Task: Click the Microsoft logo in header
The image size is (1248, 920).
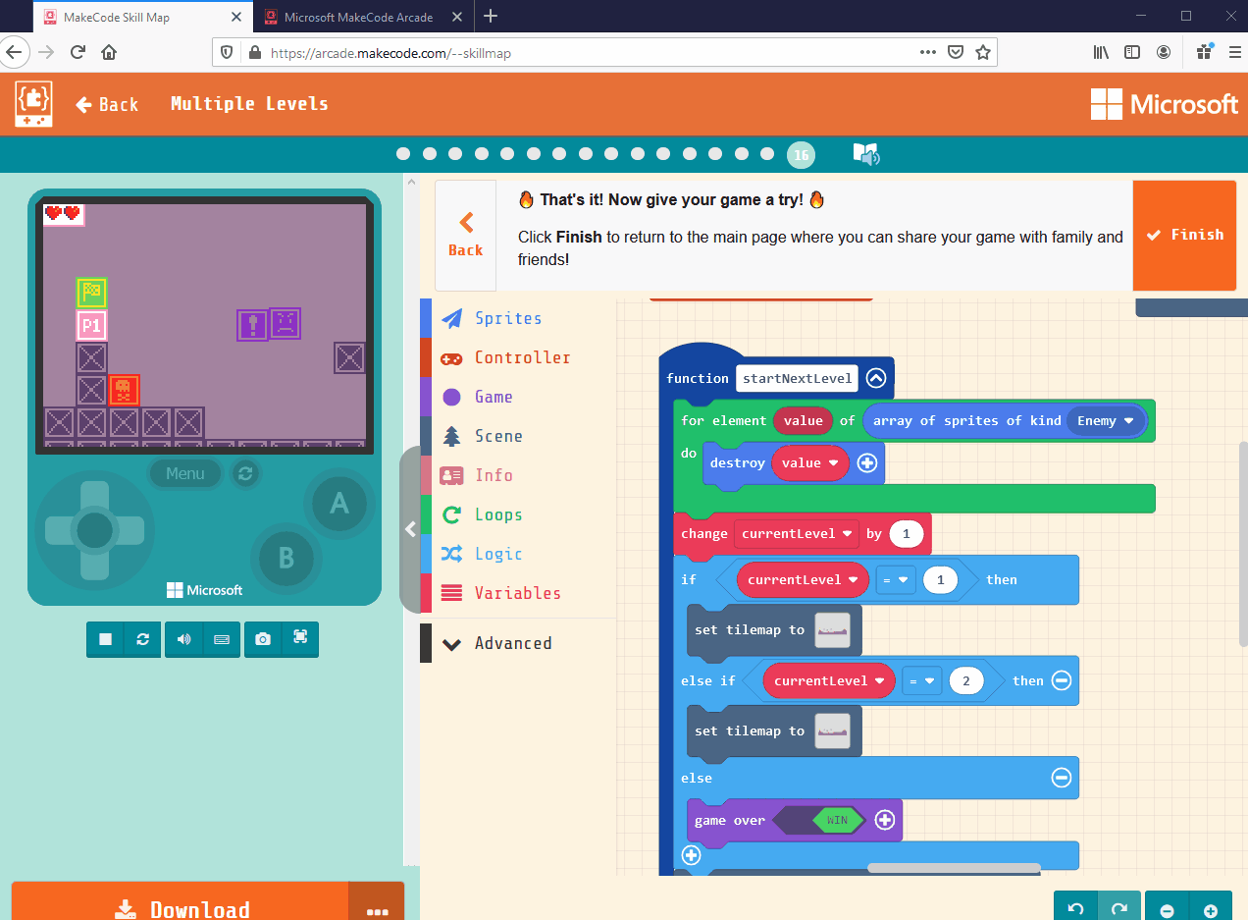Action: [x=1165, y=104]
